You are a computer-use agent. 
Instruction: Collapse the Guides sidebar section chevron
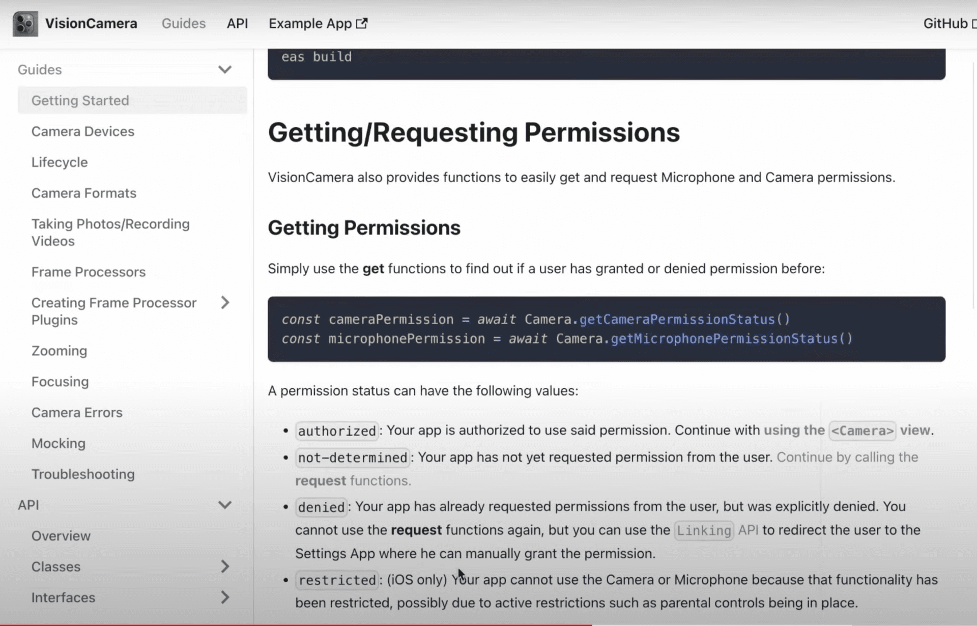tap(224, 70)
